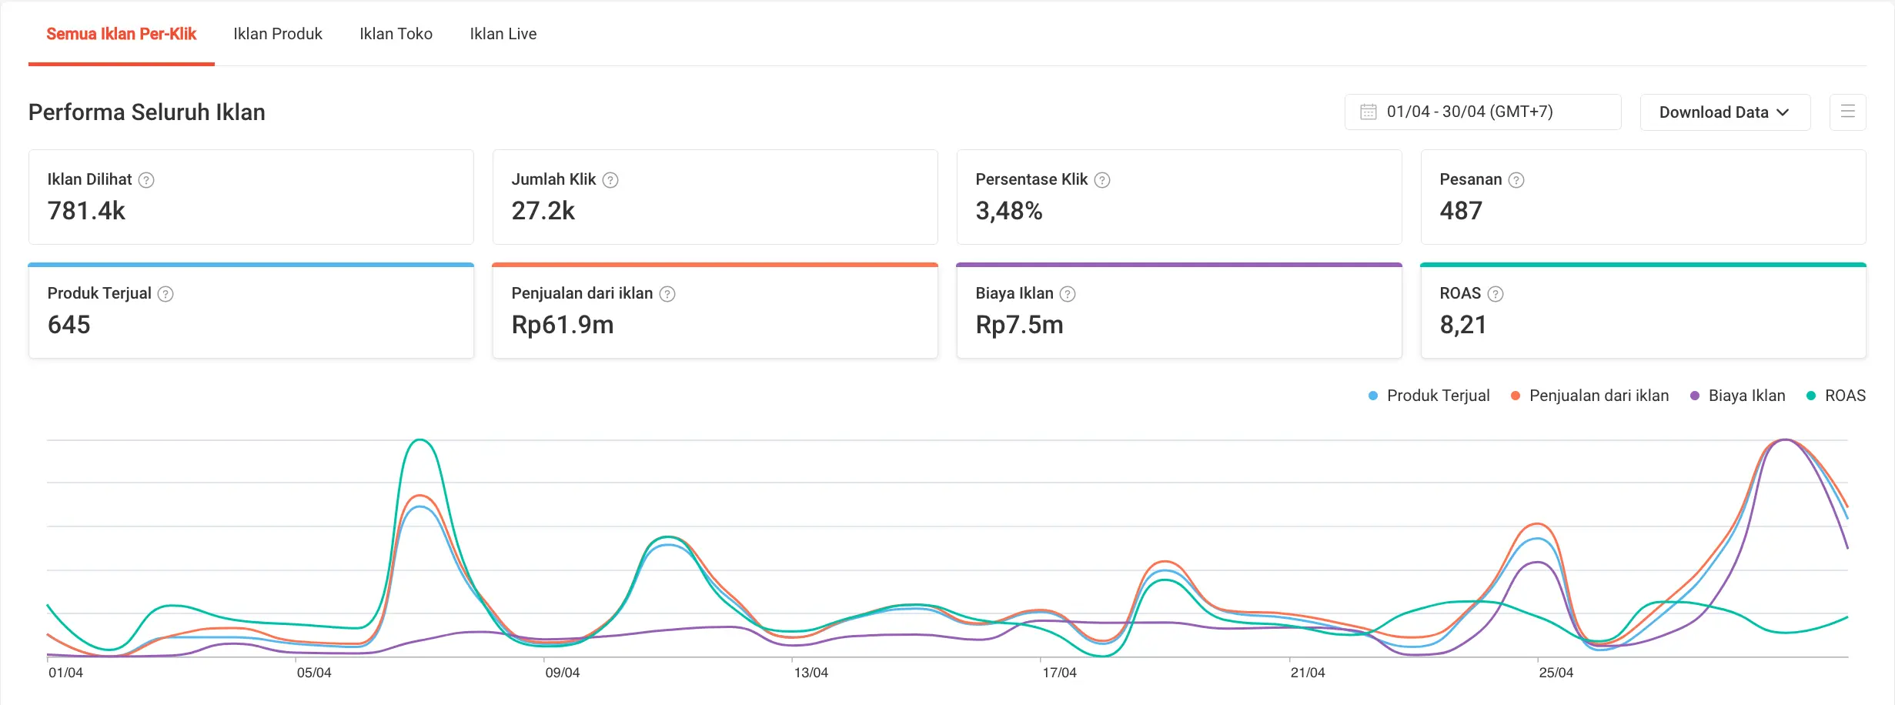The width and height of the screenshot is (1895, 705).
Task: Toggle the Penjualan dari iklan metric card
Action: (715, 312)
